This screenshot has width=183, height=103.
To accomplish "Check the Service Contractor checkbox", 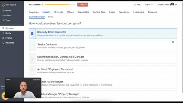I will pyautogui.click(x=32, y=46).
